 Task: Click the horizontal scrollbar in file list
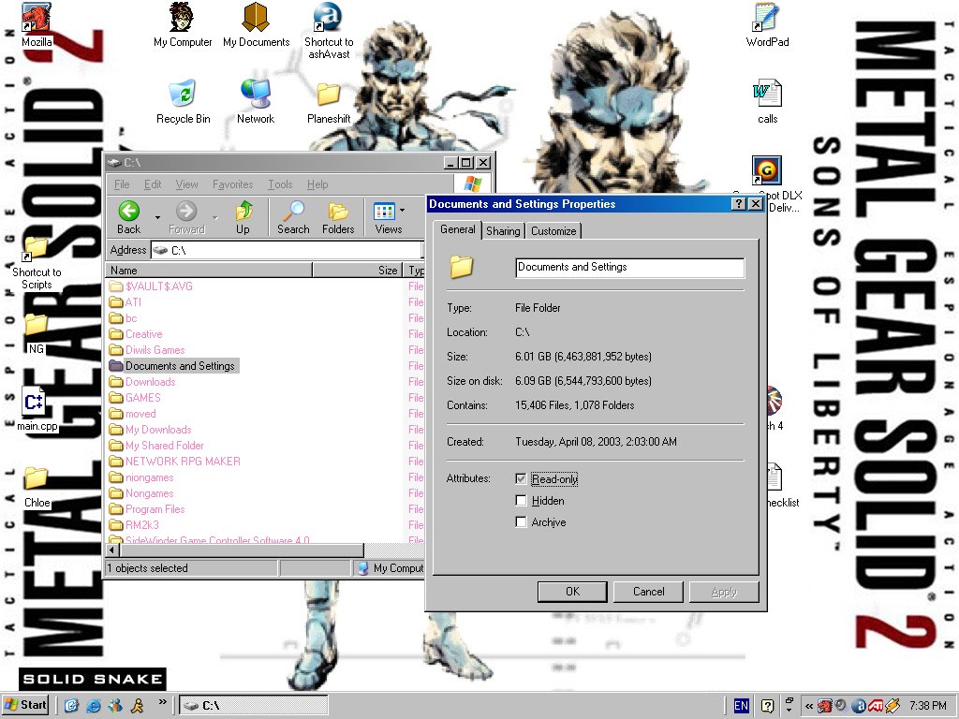click(x=234, y=550)
